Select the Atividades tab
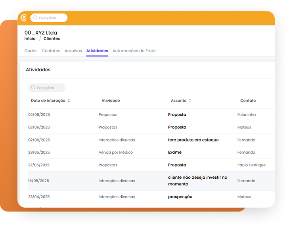This screenshot has height=229, width=291. tap(97, 51)
